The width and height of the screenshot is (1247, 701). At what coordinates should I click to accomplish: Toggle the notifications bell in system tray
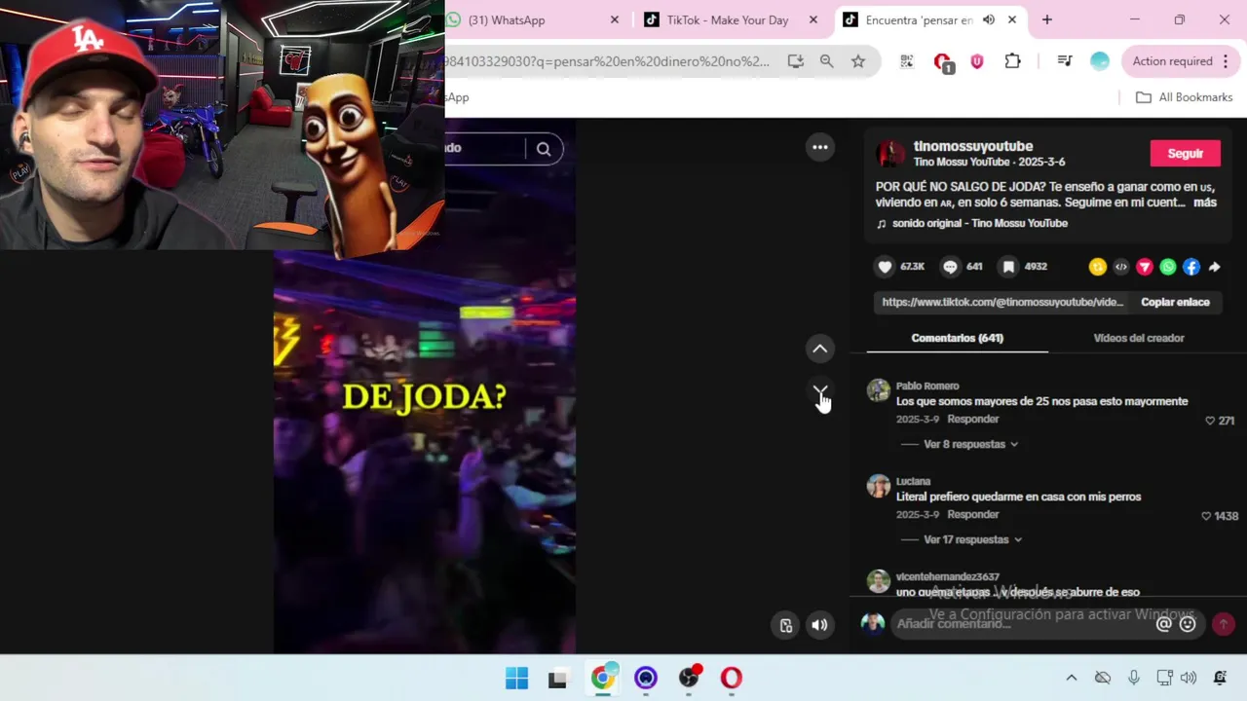point(1220,678)
